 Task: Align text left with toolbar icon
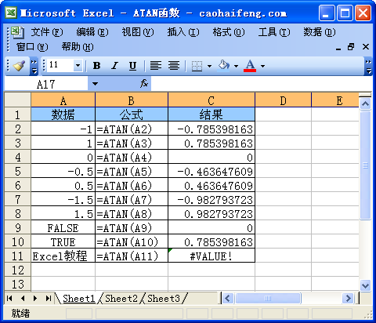156,66
